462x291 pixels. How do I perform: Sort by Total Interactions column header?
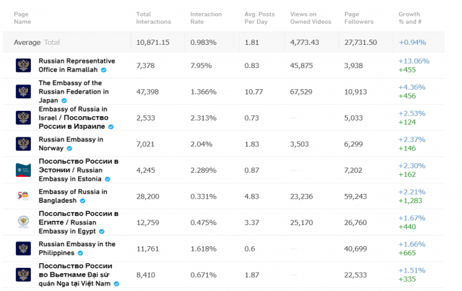click(x=153, y=18)
